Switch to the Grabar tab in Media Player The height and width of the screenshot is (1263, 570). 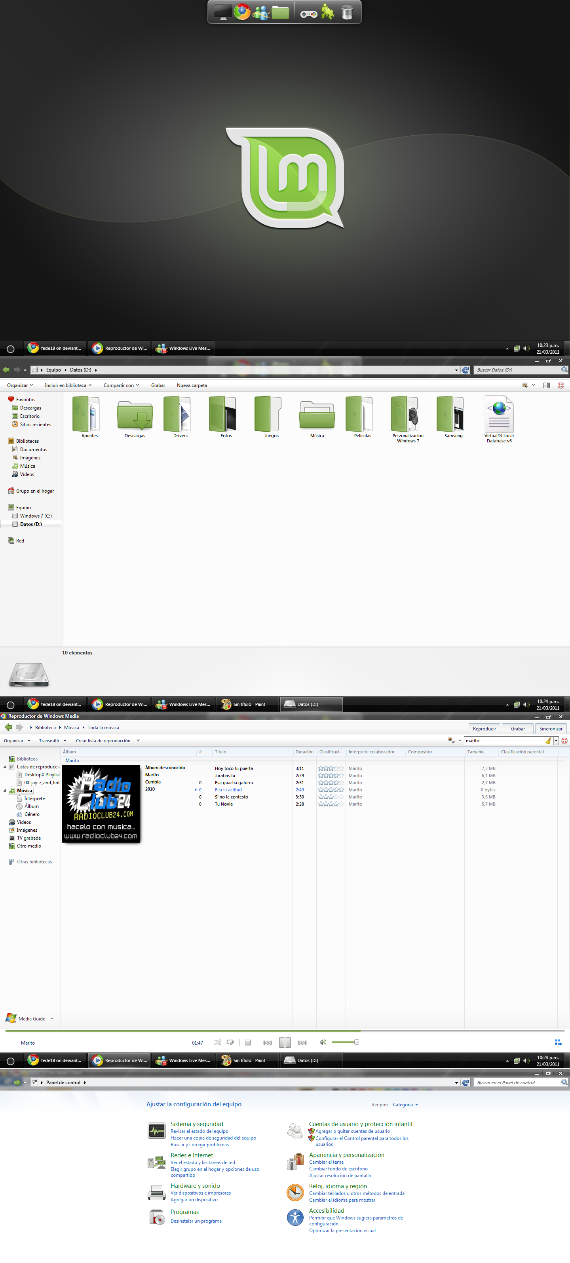tap(517, 728)
